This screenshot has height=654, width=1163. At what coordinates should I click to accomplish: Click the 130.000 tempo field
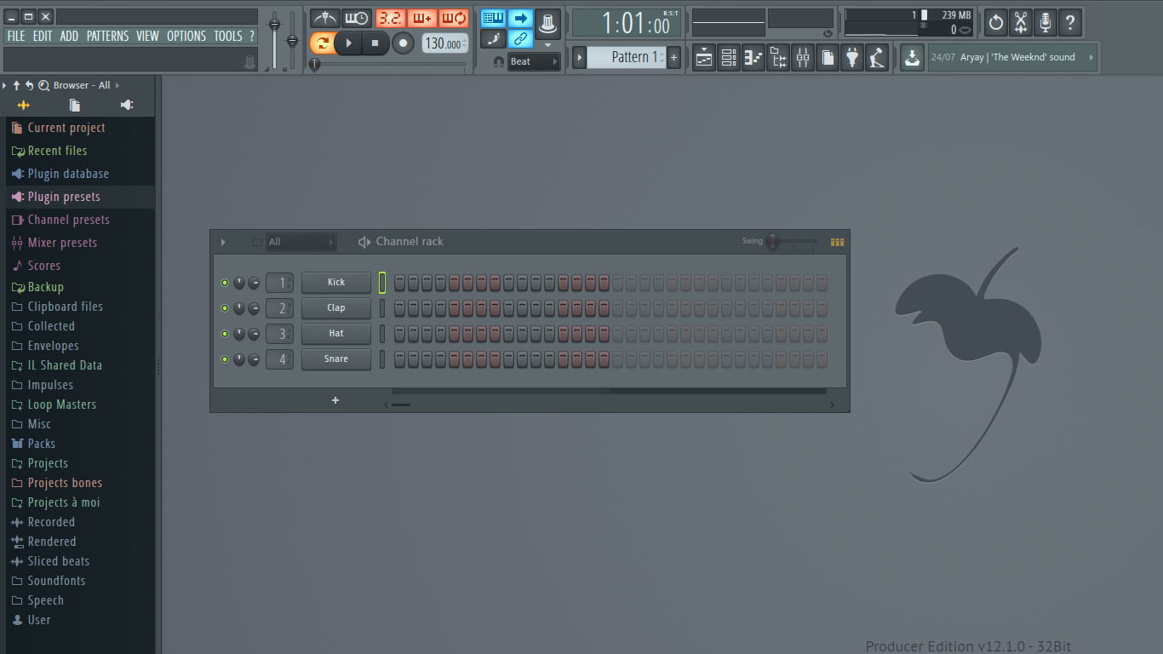(444, 43)
